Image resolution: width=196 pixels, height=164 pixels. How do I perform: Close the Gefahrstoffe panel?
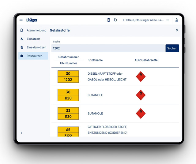point(177,30)
